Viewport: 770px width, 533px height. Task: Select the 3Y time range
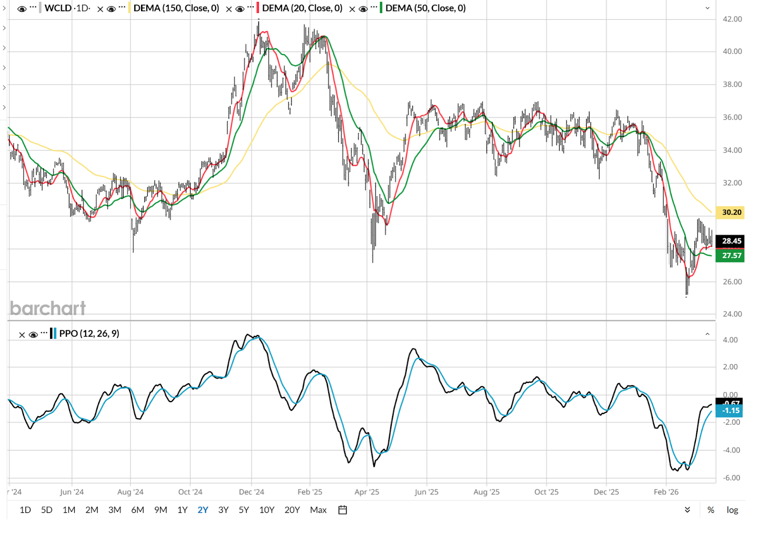tap(223, 510)
